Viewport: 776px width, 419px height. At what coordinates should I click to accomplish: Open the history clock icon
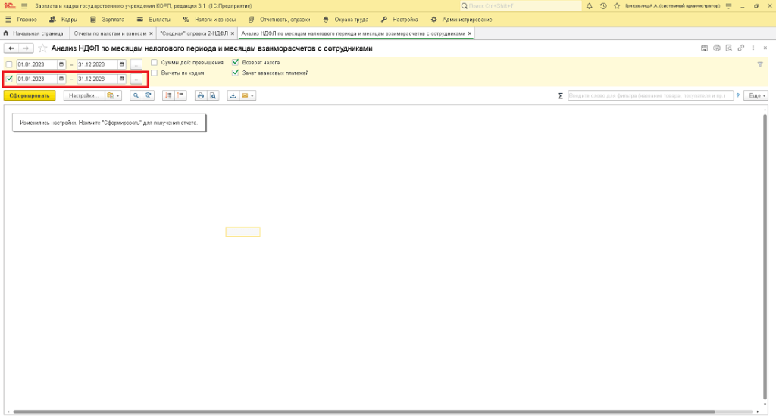(x=602, y=5)
